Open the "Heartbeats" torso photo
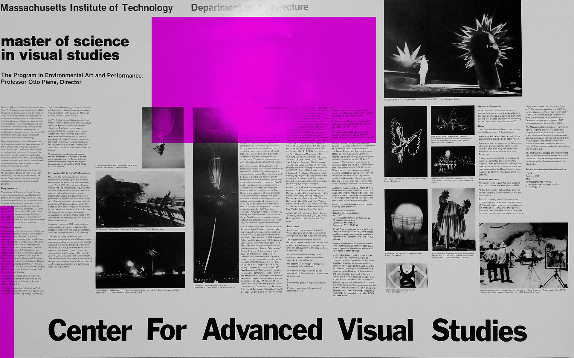The image size is (574, 358). click(x=407, y=276)
